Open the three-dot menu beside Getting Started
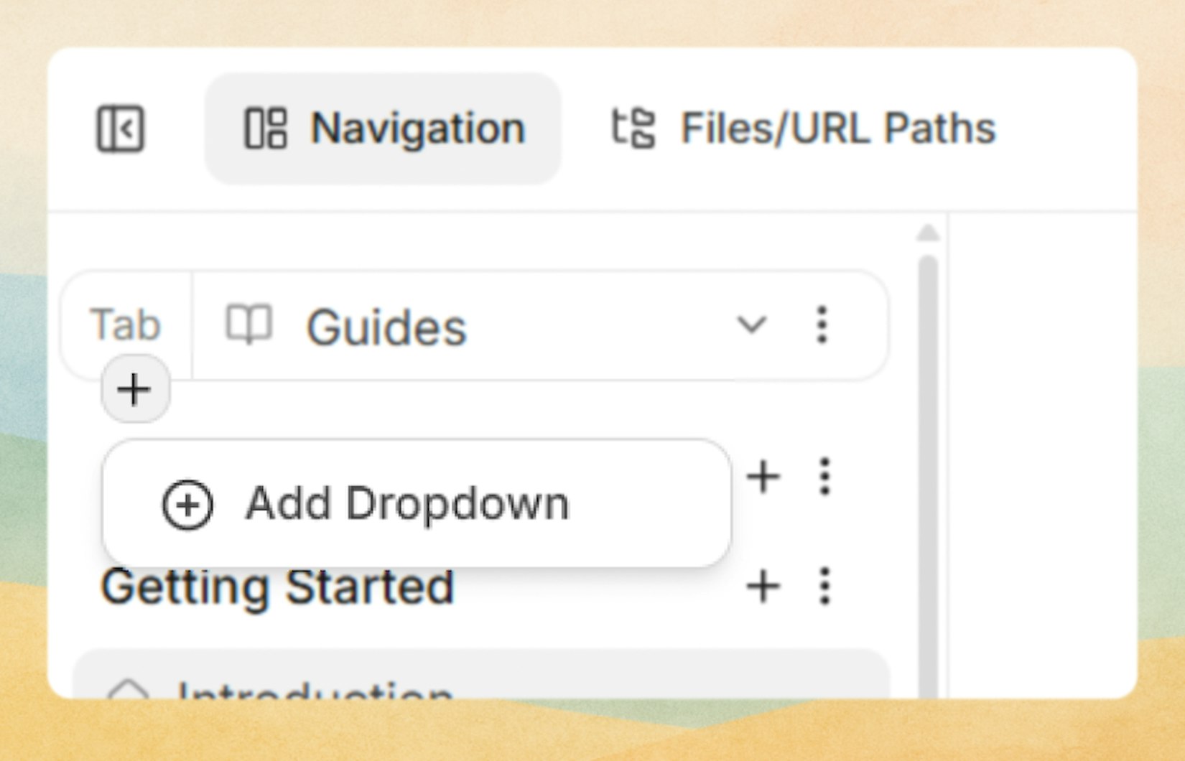The image size is (1185, 761). [823, 587]
